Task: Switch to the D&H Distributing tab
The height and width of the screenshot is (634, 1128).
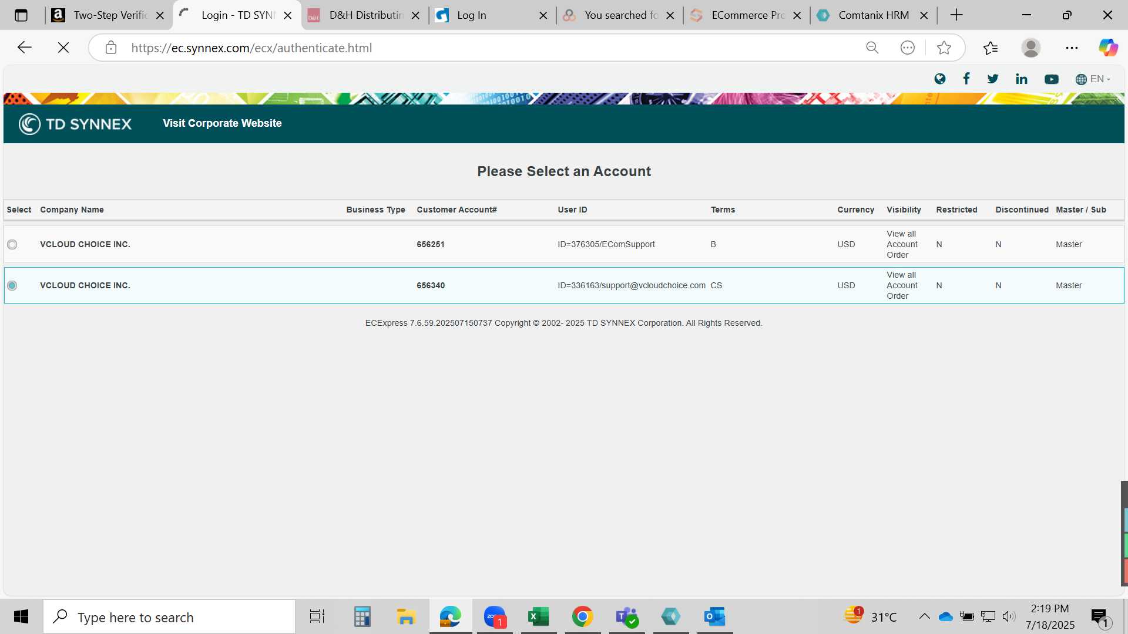Action: 365,15
